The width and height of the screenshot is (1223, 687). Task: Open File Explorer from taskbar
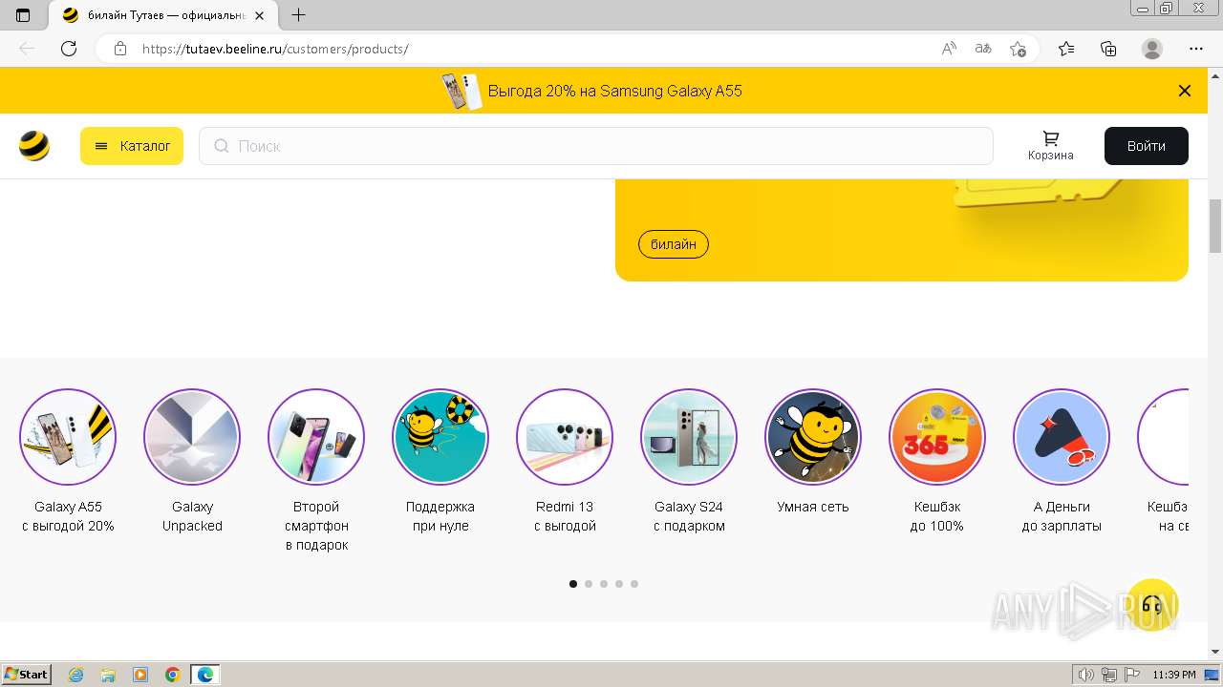click(x=108, y=675)
